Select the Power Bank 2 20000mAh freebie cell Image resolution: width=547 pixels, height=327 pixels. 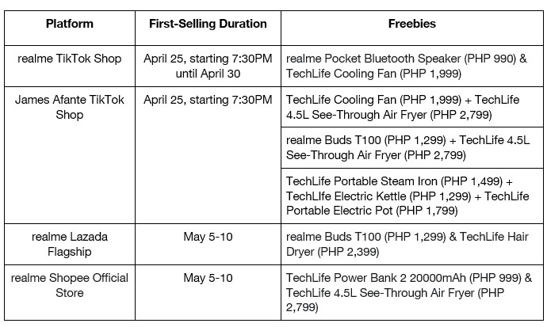(411, 292)
